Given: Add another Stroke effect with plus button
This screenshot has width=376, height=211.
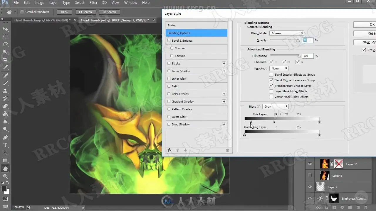Looking at the screenshot, I should pyautogui.click(x=224, y=63).
